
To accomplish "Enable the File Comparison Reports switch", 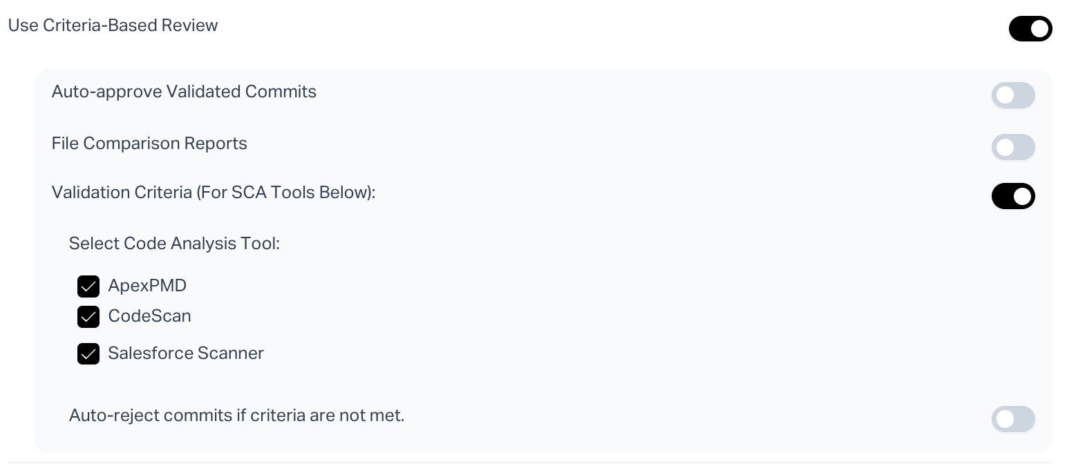I will [x=1012, y=147].
